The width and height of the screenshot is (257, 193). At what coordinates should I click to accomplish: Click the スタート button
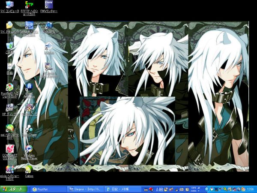(x=14, y=189)
